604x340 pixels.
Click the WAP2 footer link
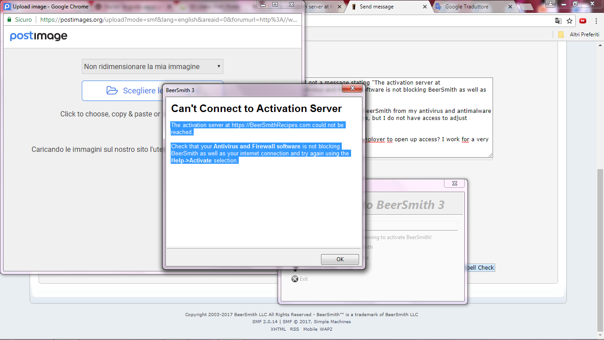tap(326, 329)
